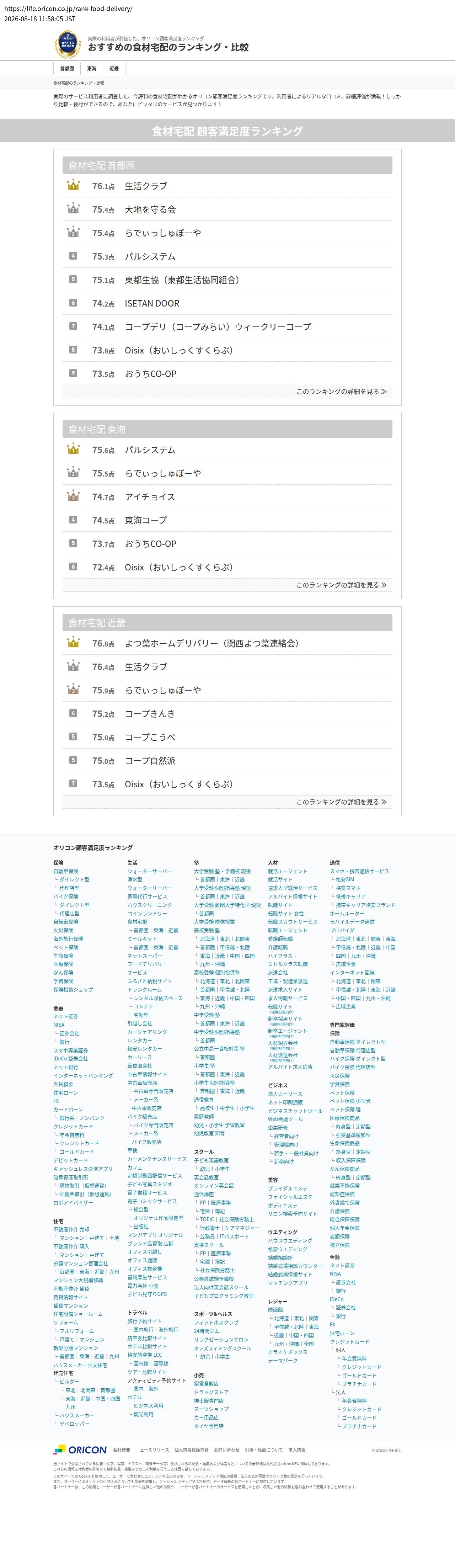Select the 近畿 tab in the top navigation

[x=114, y=69]
